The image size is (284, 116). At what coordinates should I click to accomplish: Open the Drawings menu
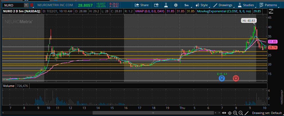(223, 5)
